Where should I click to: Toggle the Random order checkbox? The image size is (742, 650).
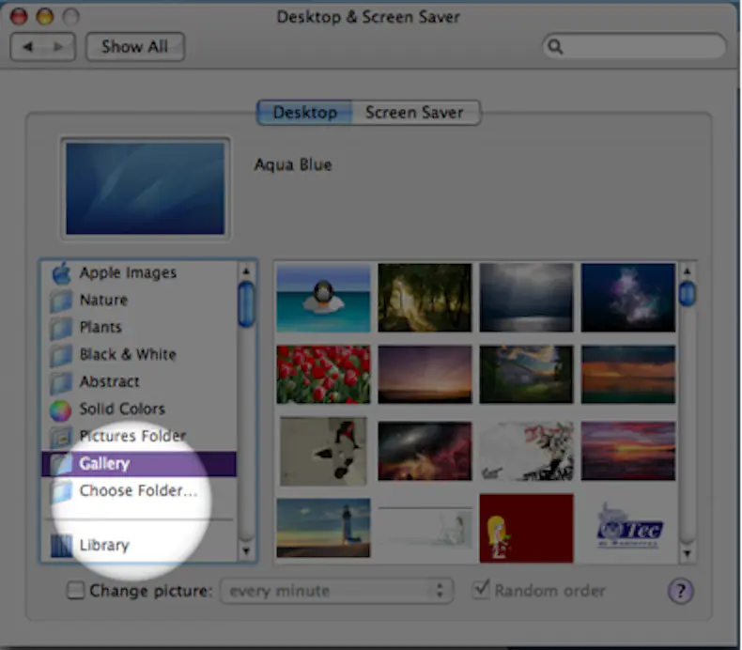[x=481, y=589]
